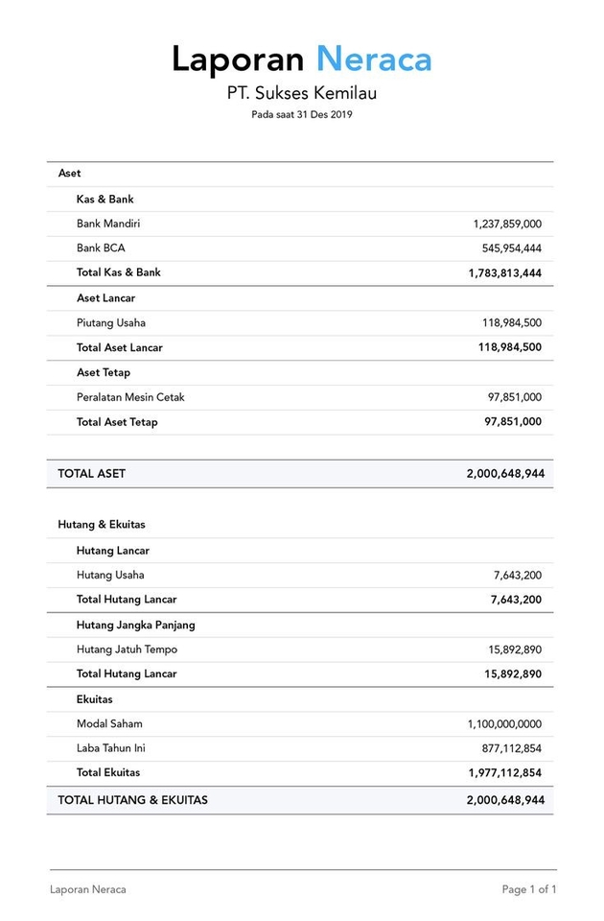
Task: Click the Bank BCA amount 545,954,444
Action: pyautogui.click(x=511, y=248)
